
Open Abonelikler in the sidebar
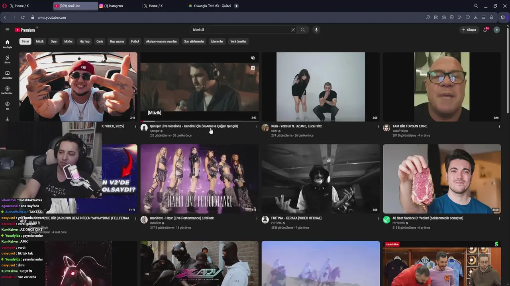point(7,75)
